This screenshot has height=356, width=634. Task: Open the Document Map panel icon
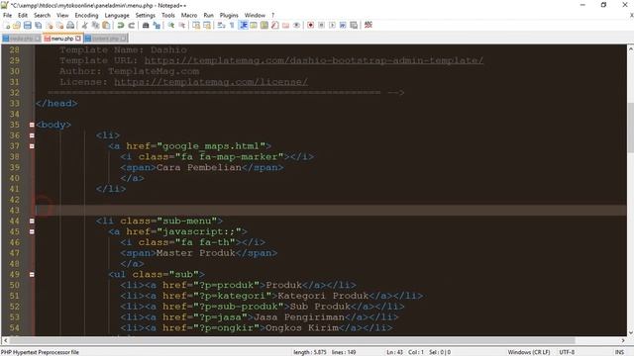tap(264, 25)
